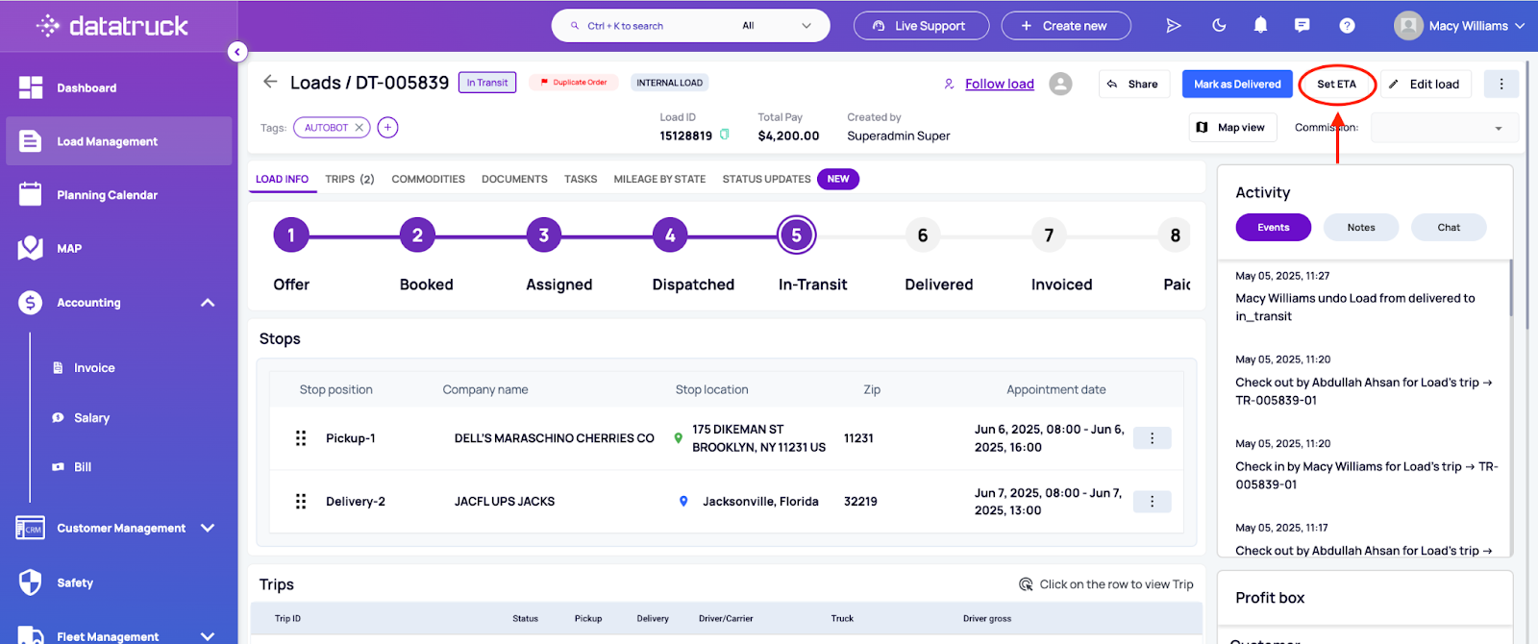Open Invoice under Accounting
The image size is (1538, 644).
(94, 368)
